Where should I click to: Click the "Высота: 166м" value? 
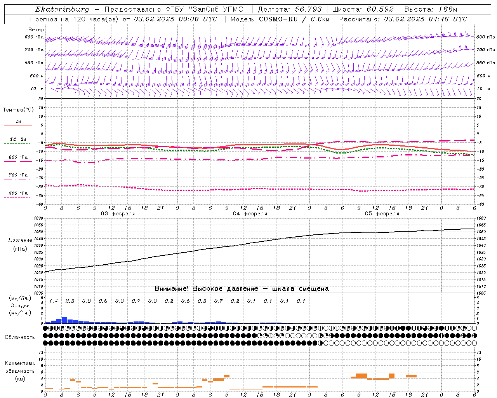pos(431,9)
